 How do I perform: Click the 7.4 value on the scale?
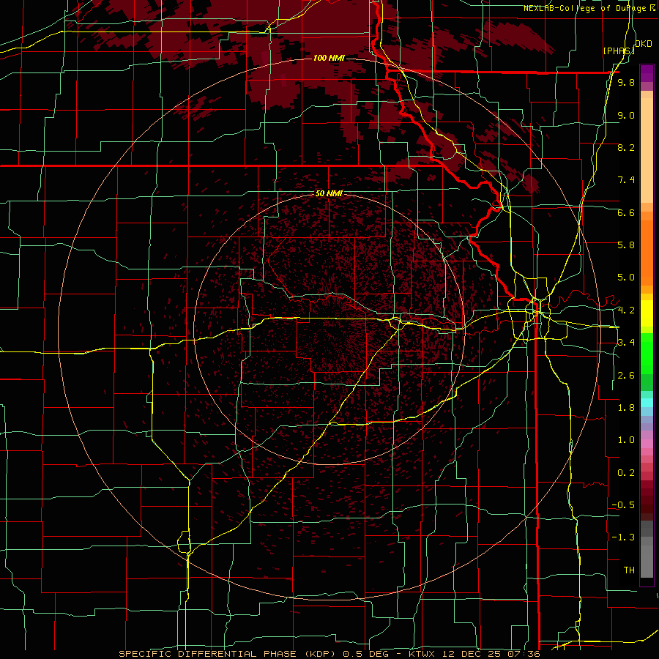tap(626, 180)
